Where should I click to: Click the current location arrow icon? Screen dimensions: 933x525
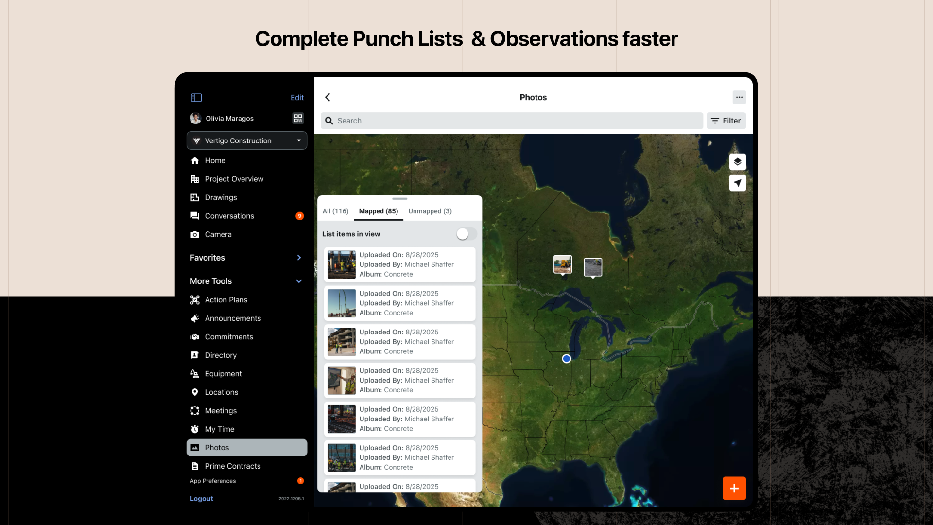click(737, 183)
